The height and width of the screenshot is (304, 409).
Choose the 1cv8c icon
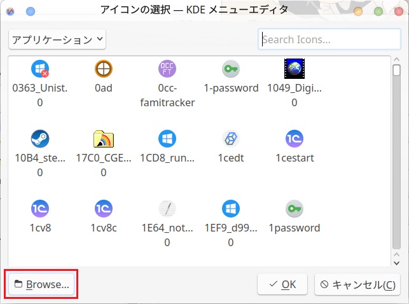(x=103, y=209)
